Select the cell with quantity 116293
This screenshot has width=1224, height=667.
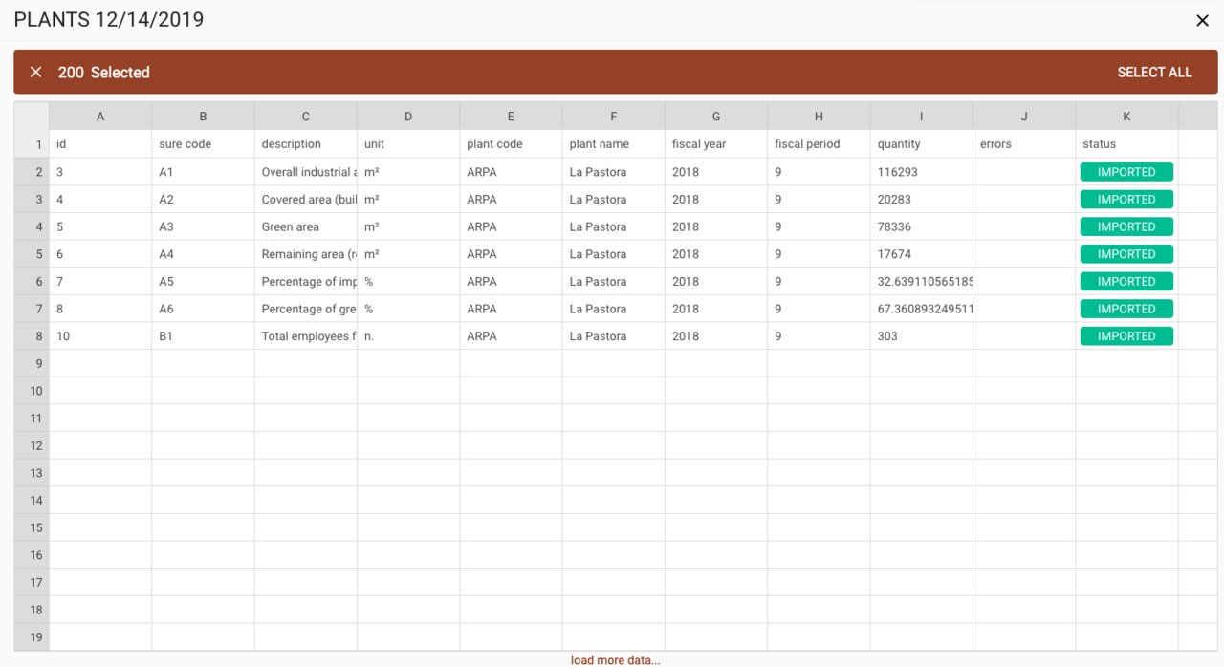click(921, 172)
